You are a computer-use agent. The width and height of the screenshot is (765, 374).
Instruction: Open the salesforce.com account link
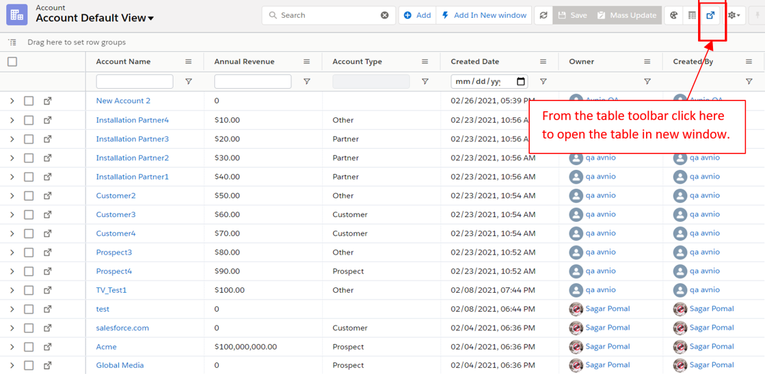coord(122,328)
